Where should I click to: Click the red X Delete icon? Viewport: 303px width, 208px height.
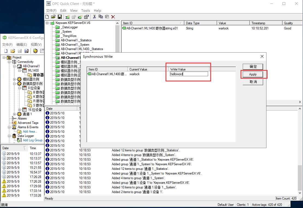(113, 17)
